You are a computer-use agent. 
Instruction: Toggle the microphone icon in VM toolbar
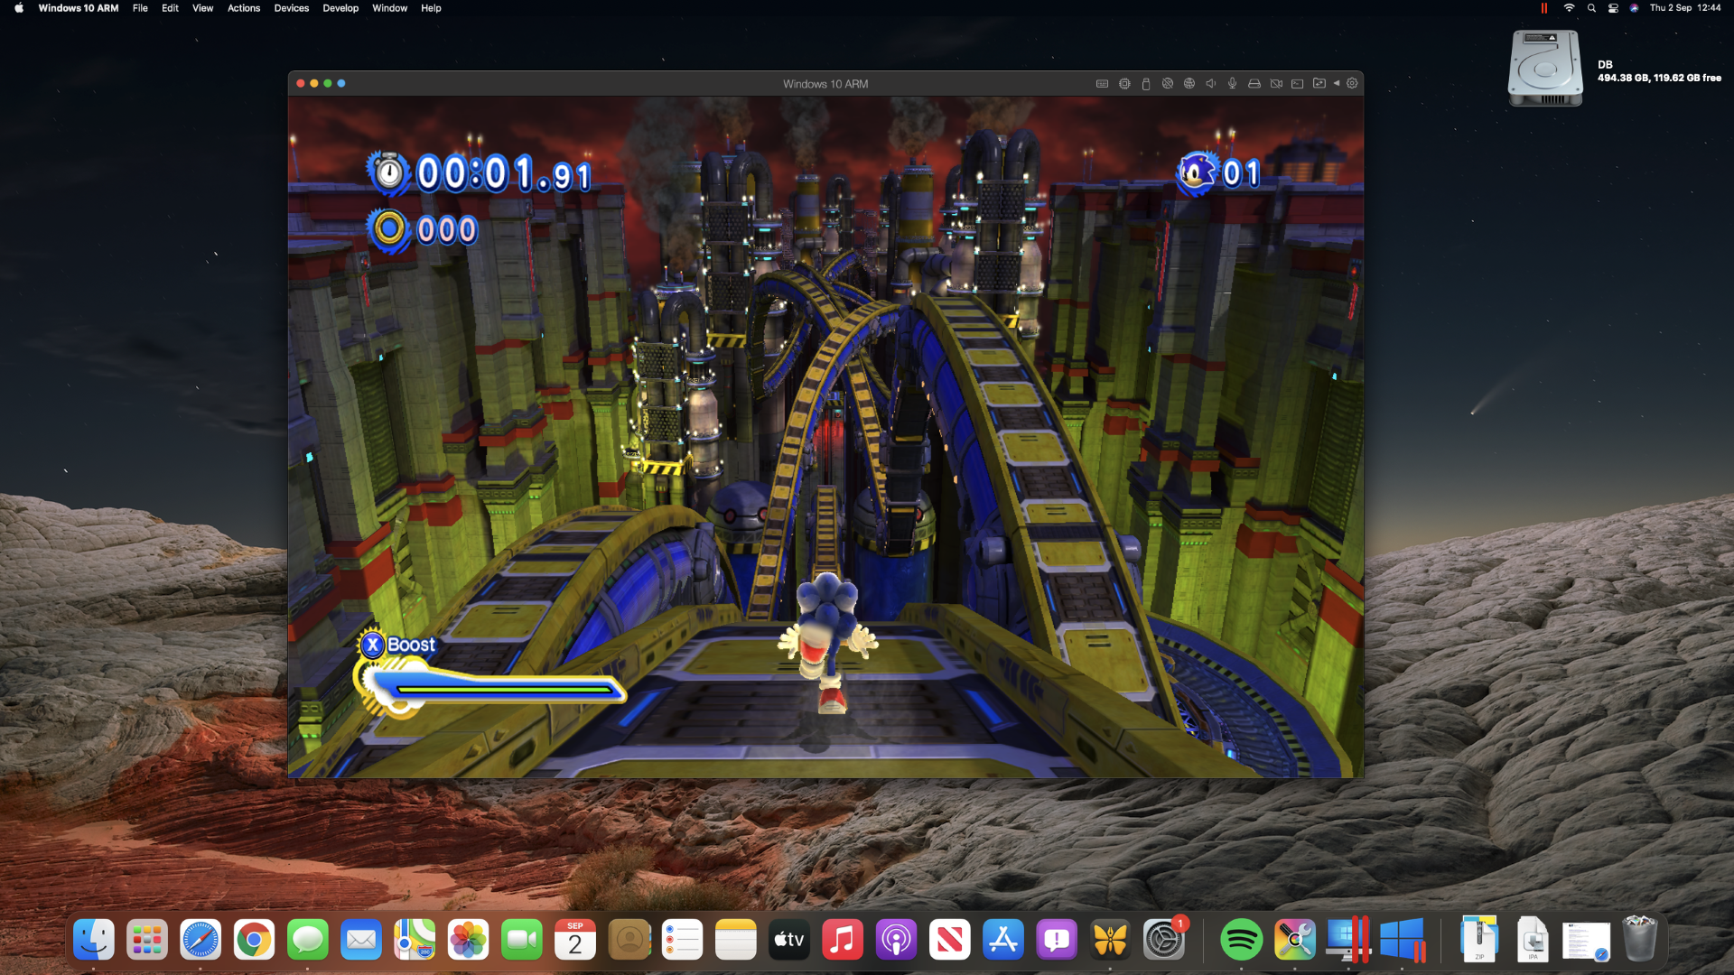(x=1232, y=84)
